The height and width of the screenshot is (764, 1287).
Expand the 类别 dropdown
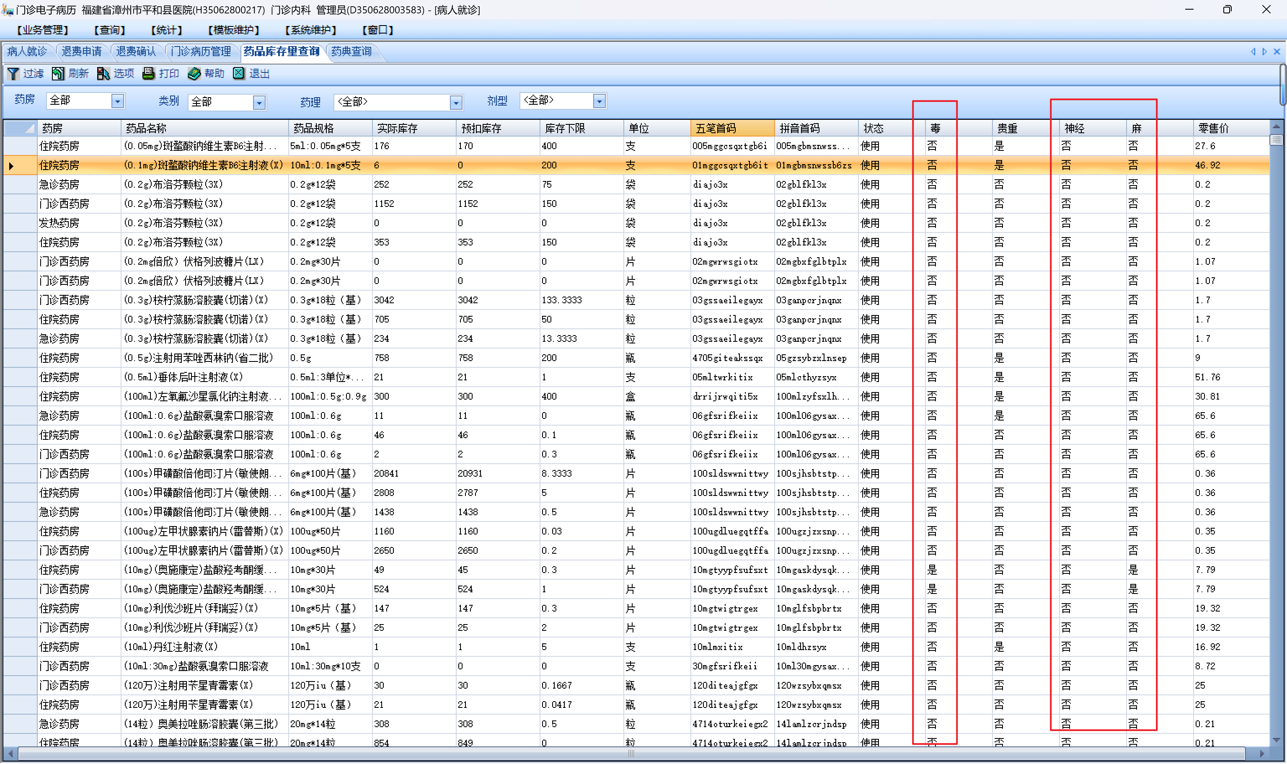[259, 103]
